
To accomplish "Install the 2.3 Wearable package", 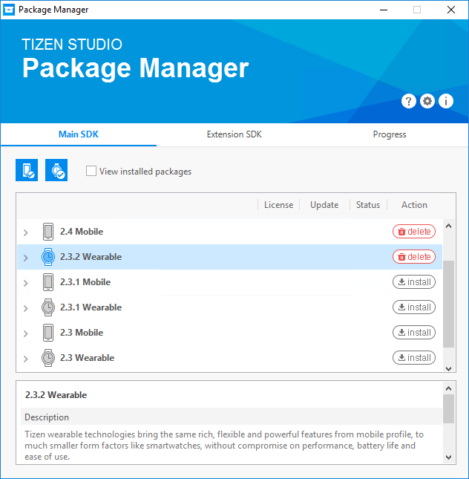I will click(413, 358).
